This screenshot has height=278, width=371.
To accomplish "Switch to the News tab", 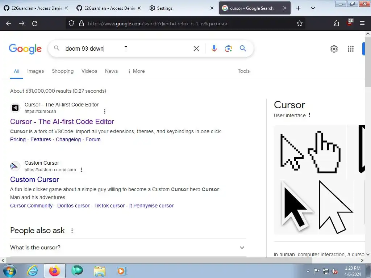I will (x=111, y=71).
